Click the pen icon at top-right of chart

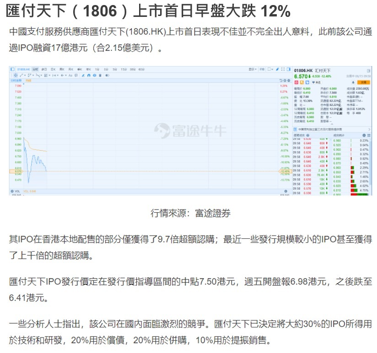[277, 69]
